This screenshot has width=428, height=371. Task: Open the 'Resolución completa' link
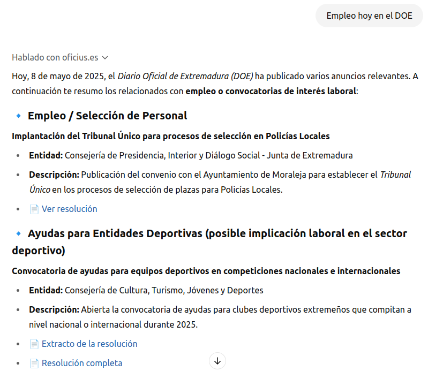(x=82, y=364)
